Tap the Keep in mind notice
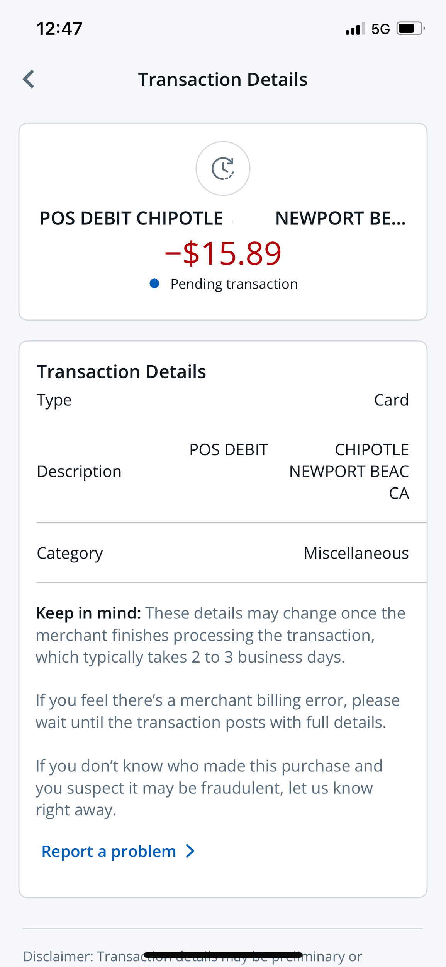This screenshot has height=967, width=446. click(220, 635)
